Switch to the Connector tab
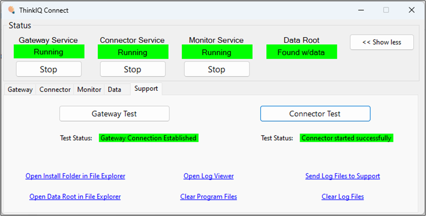Screen dimensions: 426x216 (55, 89)
